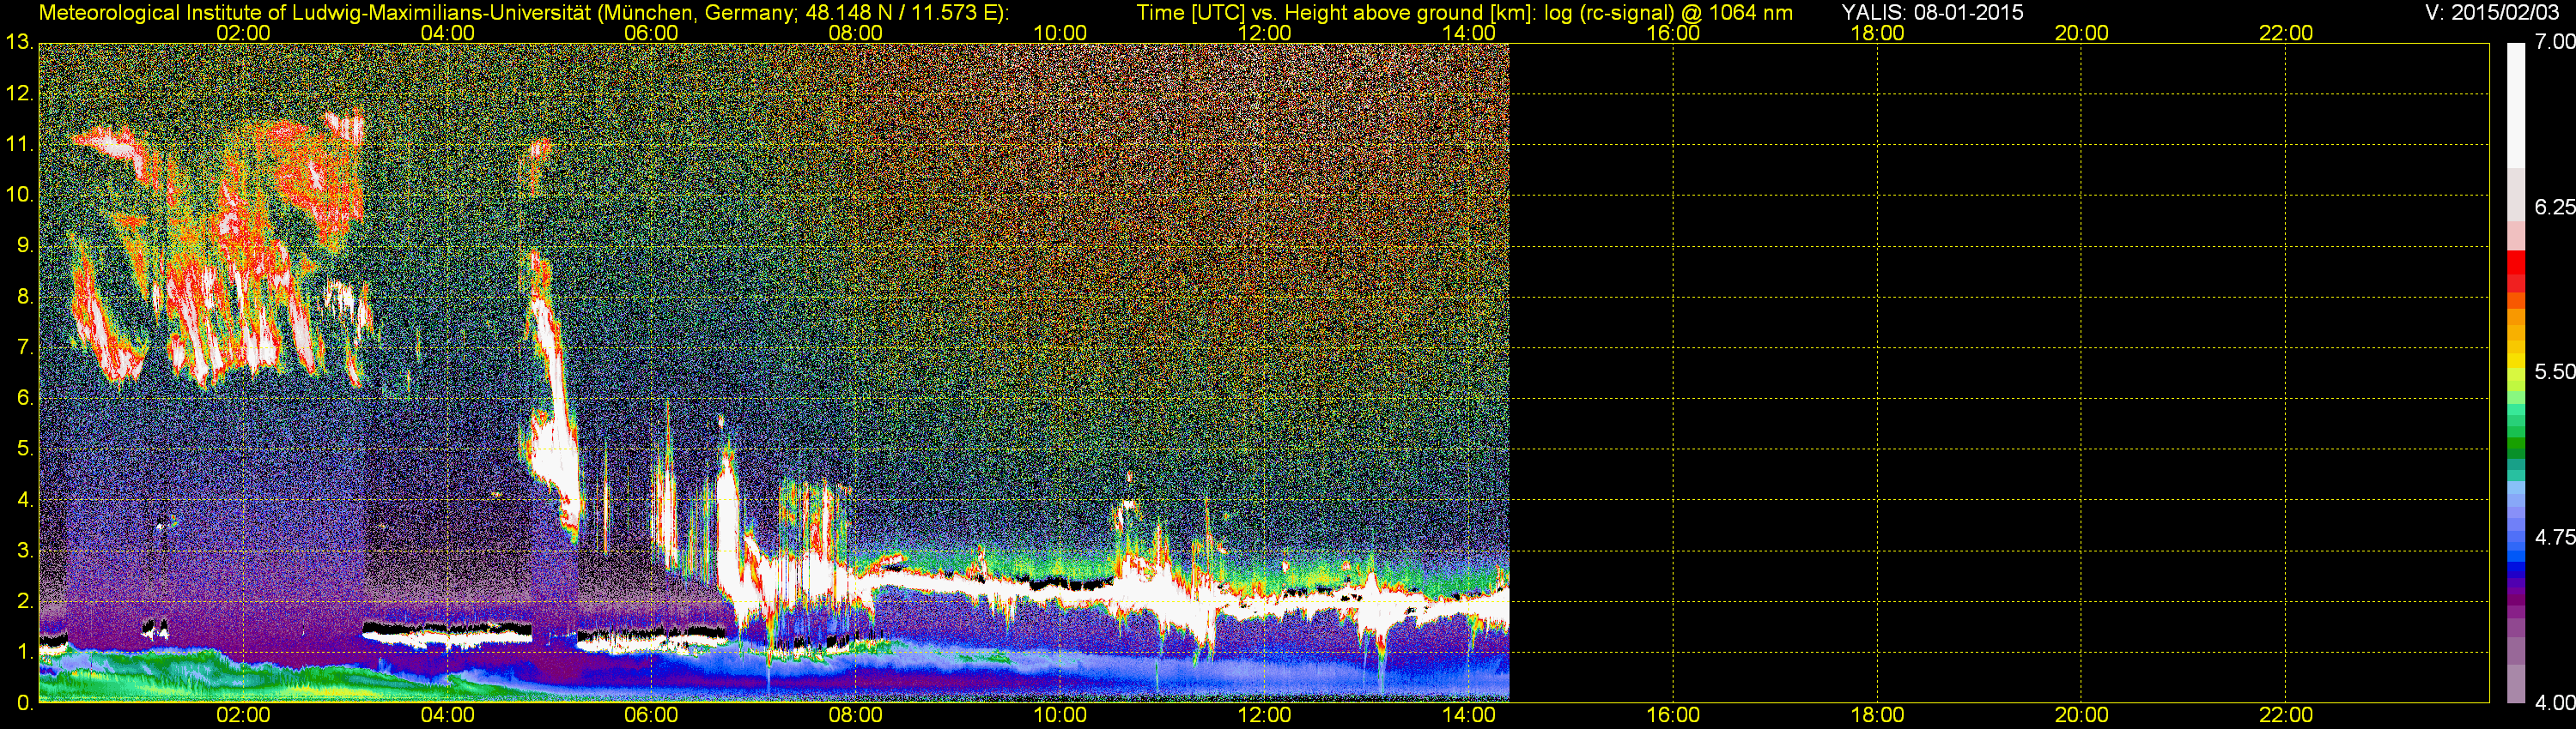Click the 4.75 colorbar value
Screen dimensions: 2576x729
[x=2554, y=537]
